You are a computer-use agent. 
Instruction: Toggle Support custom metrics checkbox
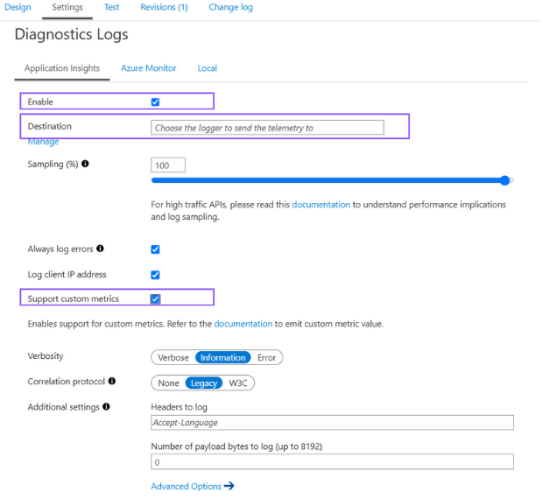point(155,299)
